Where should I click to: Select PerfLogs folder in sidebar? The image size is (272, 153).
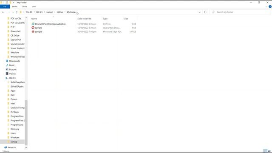coord(14,112)
